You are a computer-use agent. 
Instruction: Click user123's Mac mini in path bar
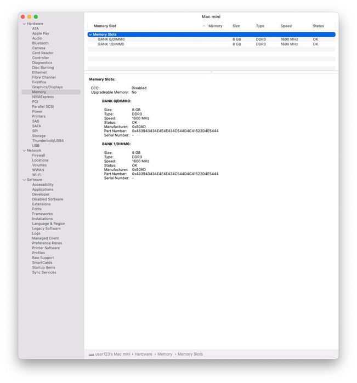tap(113, 354)
